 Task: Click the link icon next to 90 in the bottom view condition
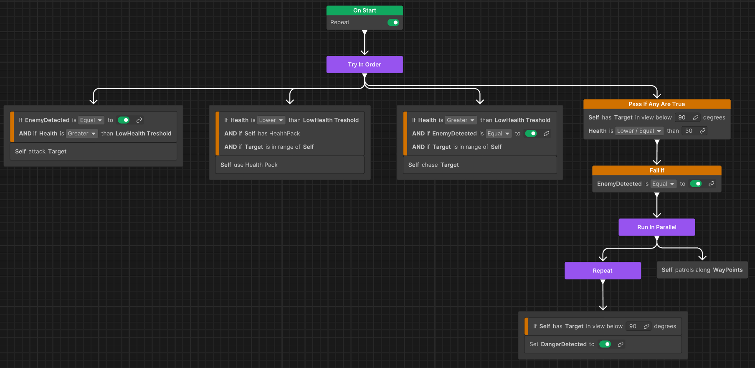647,327
